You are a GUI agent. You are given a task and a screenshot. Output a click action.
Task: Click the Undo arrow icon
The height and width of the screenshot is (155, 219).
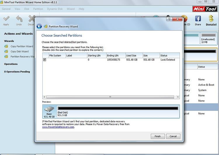tap(19, 19)
